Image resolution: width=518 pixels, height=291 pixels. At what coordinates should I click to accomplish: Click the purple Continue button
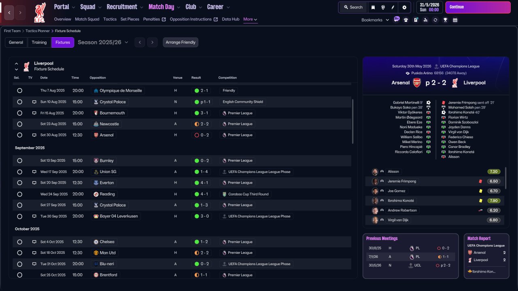pos(478,7)
